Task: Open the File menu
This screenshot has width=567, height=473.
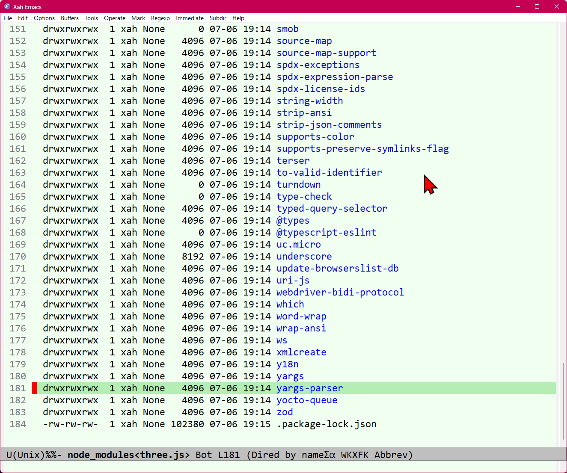Action: tap(8, 18)
